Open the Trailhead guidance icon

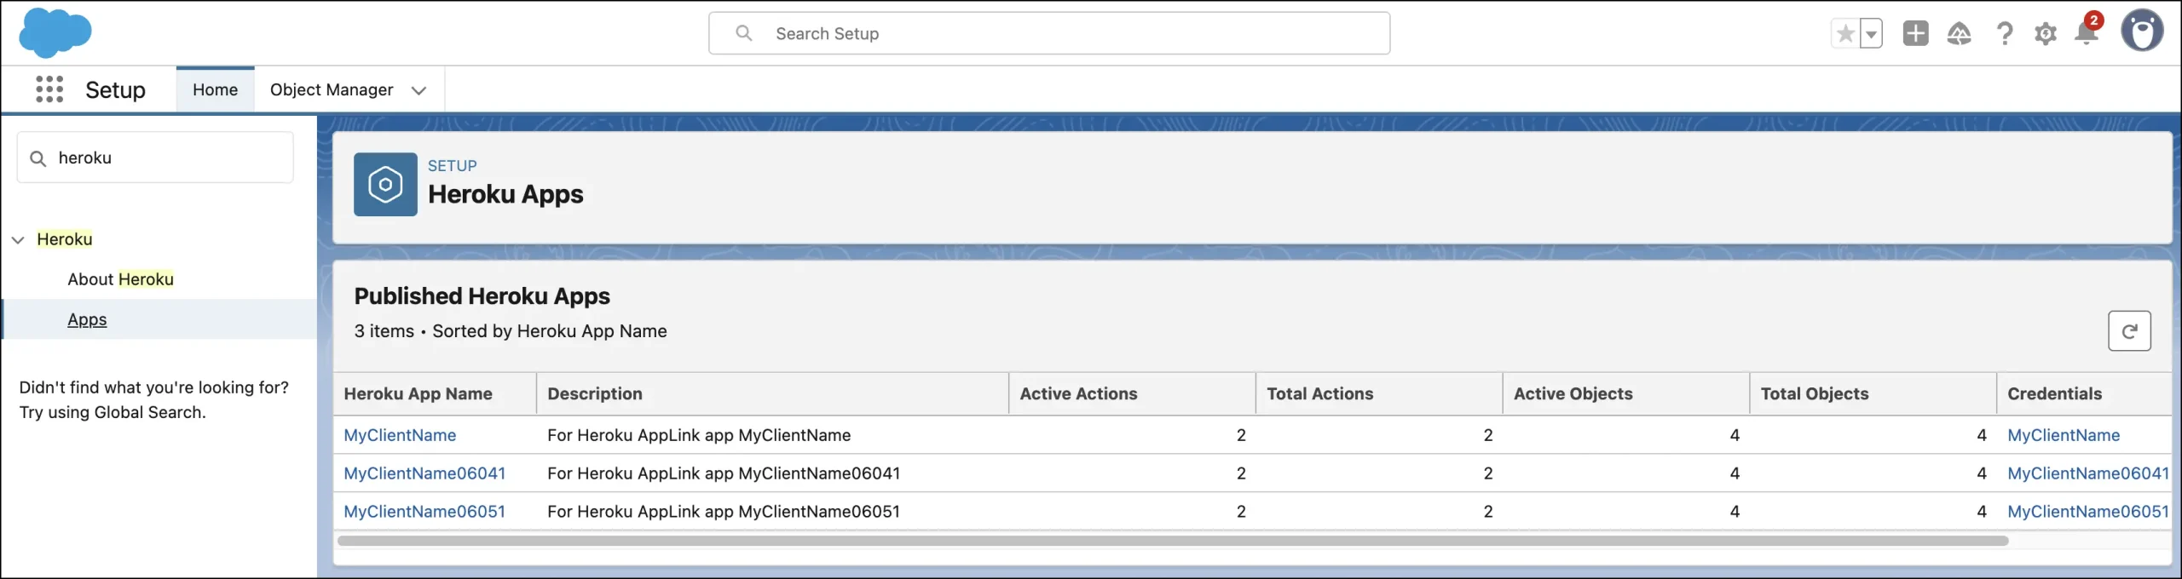[x=1959, y=33]
